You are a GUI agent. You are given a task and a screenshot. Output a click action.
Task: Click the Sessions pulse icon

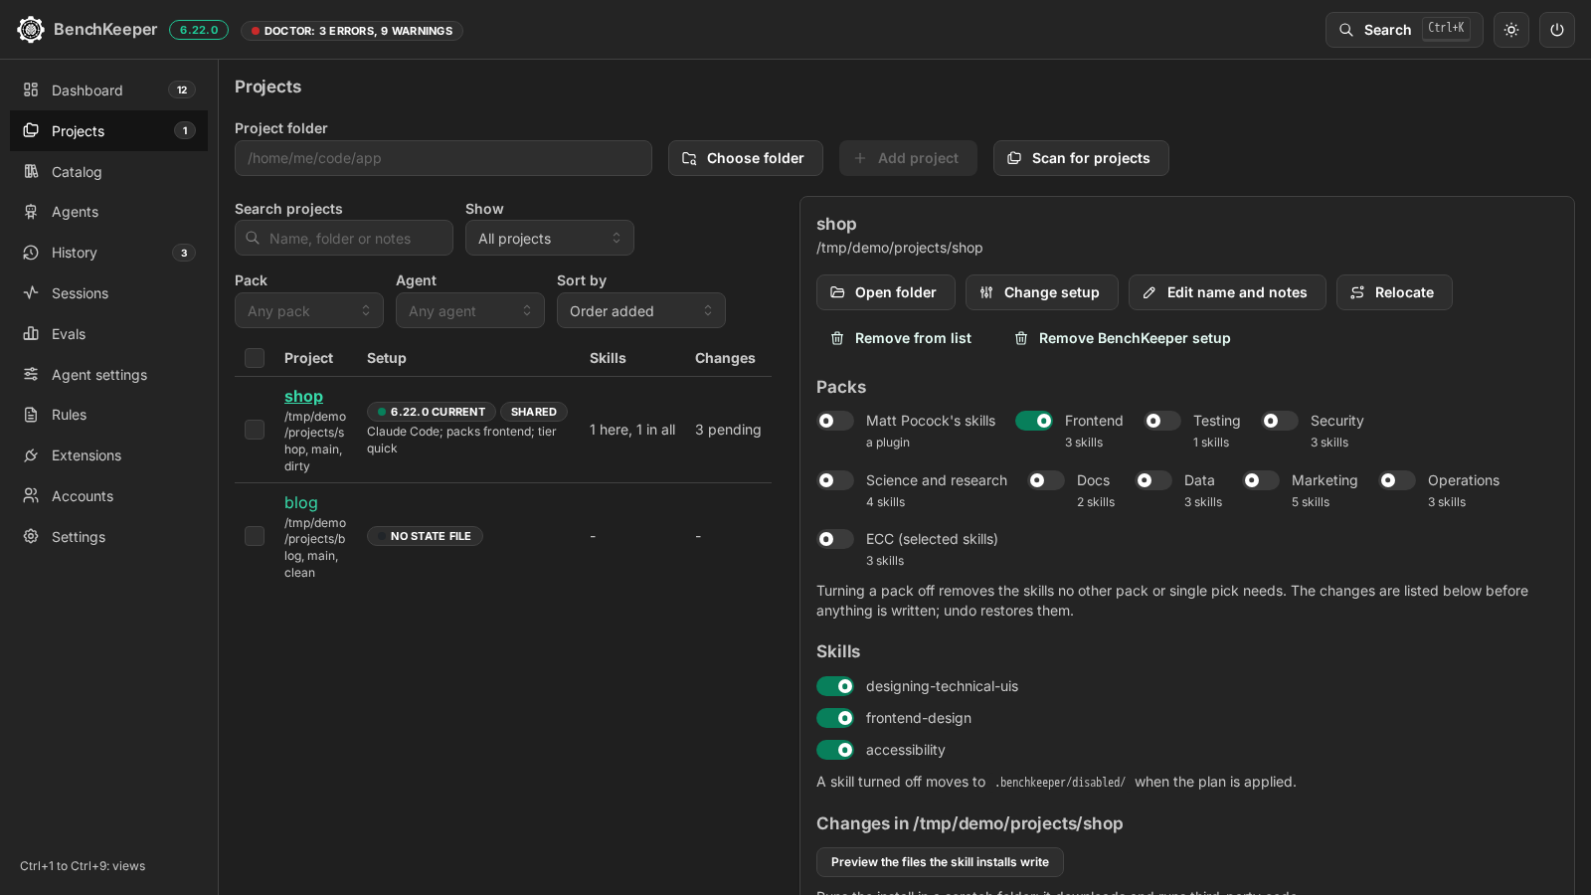pyautogui.click(x=31, y=293)
